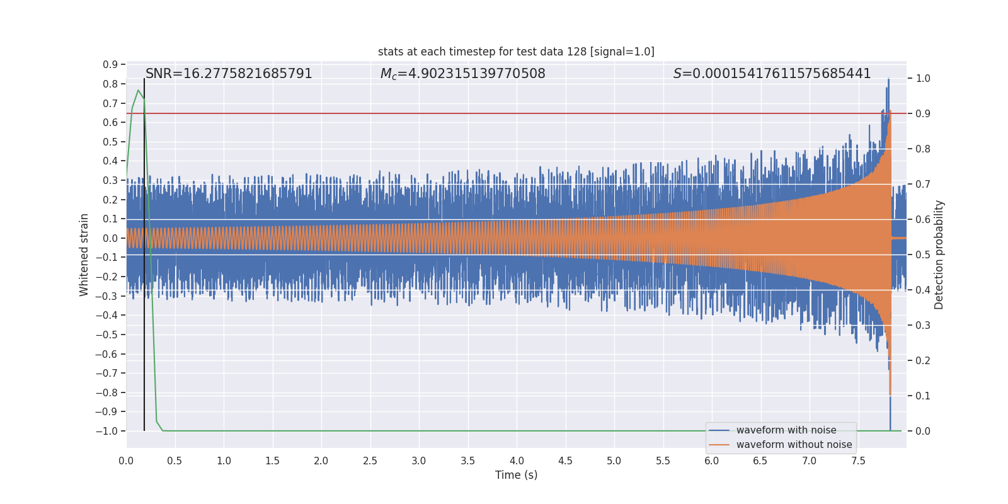Click the 0.6 tick on the Detection probability axis

coord(923,220)
